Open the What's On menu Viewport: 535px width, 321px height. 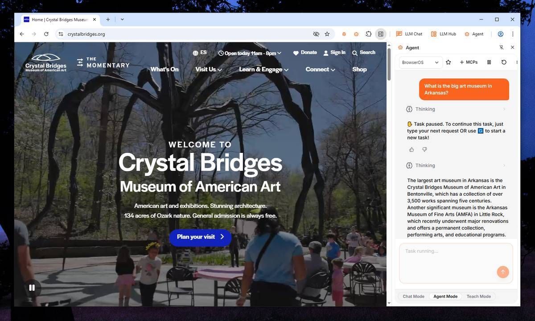(165, 69)
